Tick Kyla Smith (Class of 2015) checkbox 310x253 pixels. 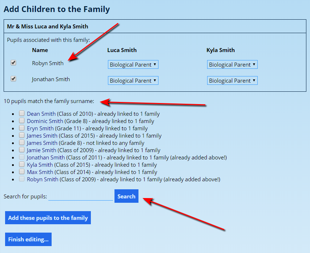click(x=22, y=165)
